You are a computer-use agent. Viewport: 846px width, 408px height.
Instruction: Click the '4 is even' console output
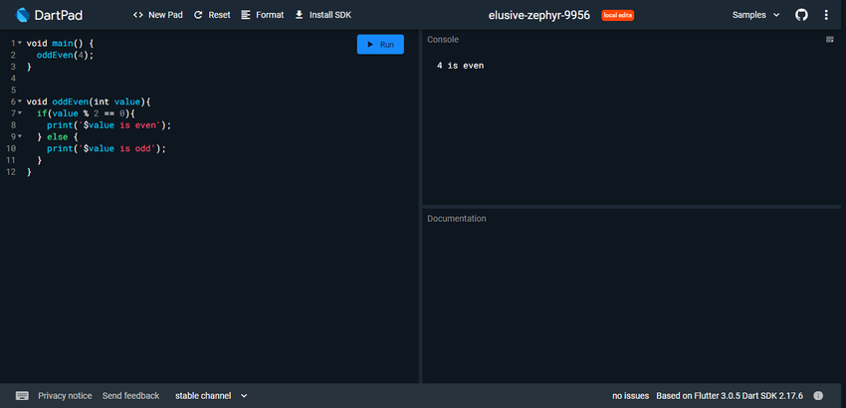pyautogui.click(x=460, y=66)
